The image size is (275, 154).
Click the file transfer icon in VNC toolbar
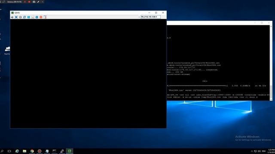45,17
